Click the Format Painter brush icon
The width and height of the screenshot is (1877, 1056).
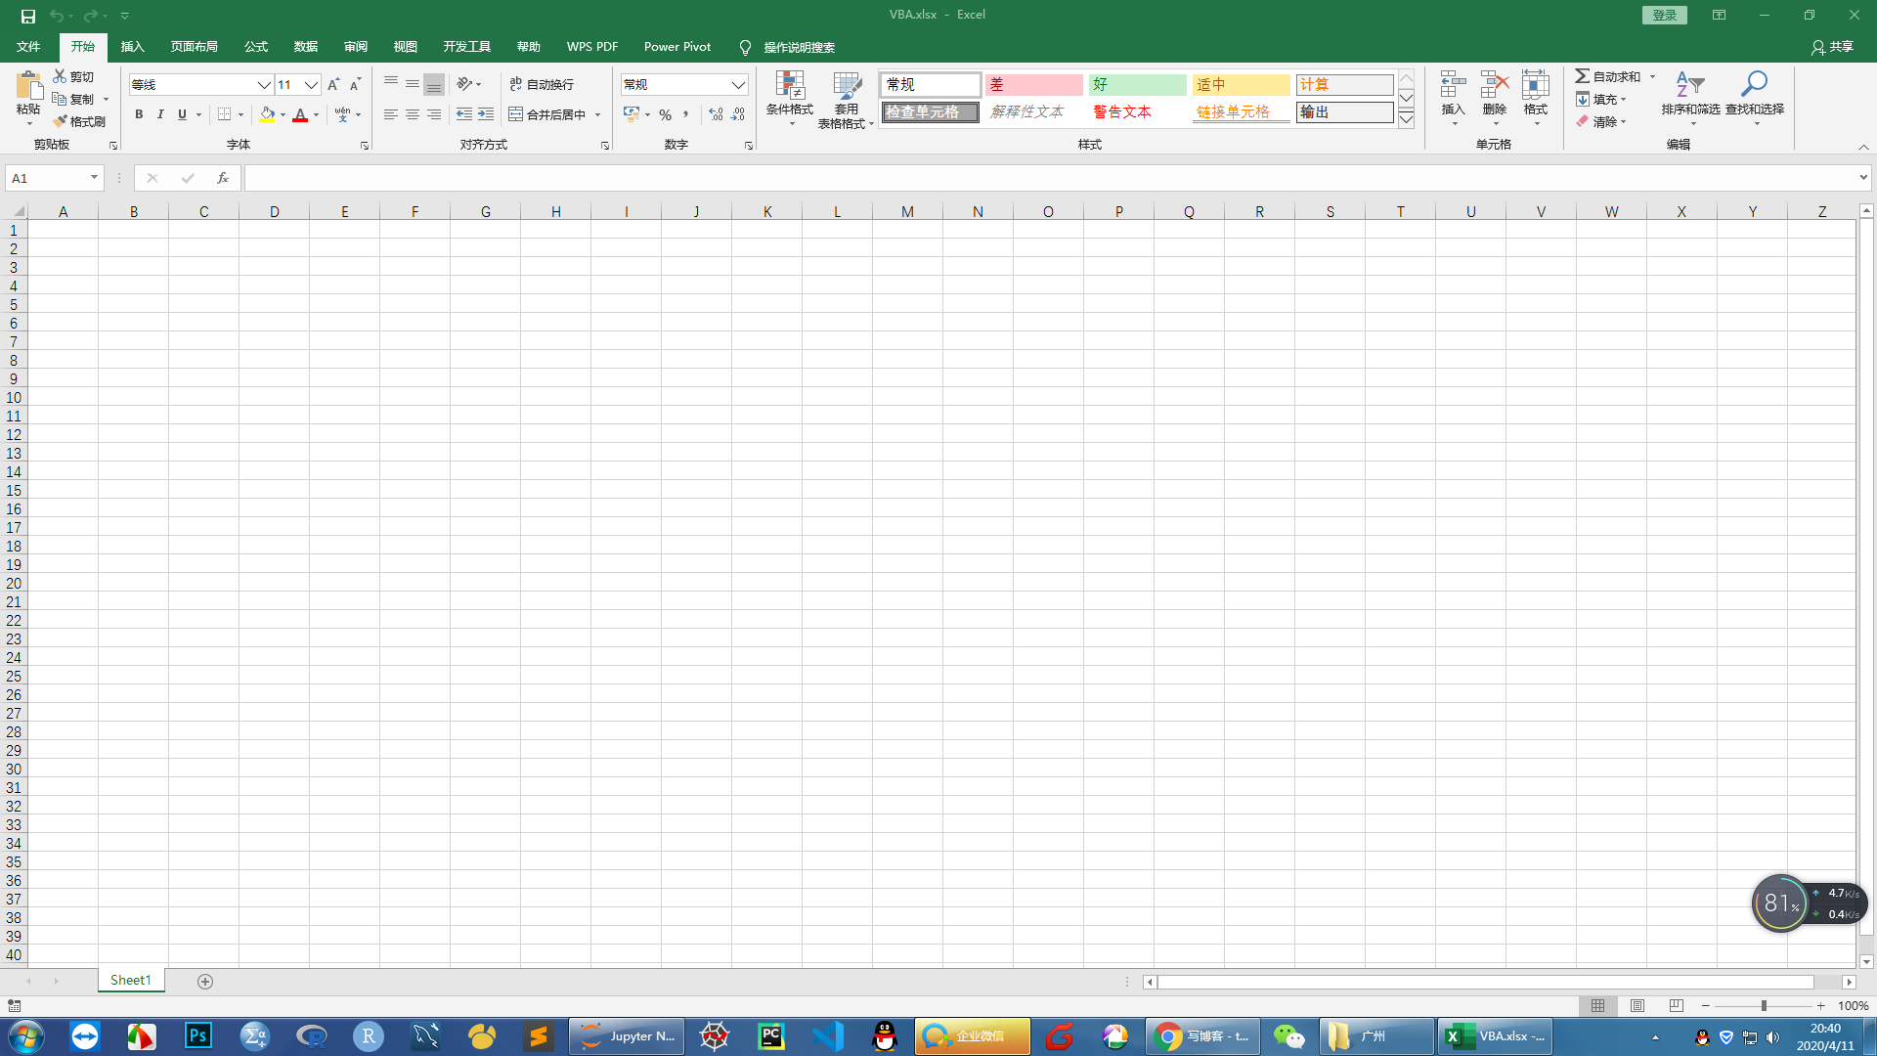pyautogui.click(x=61, y=121)
